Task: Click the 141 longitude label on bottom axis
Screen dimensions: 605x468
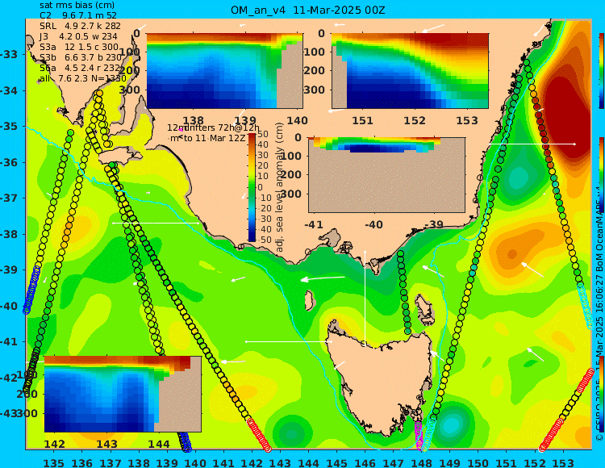Action: (223, 462)
